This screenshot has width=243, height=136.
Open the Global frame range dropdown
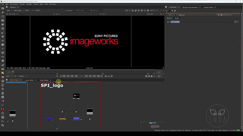tap(22, 76)
